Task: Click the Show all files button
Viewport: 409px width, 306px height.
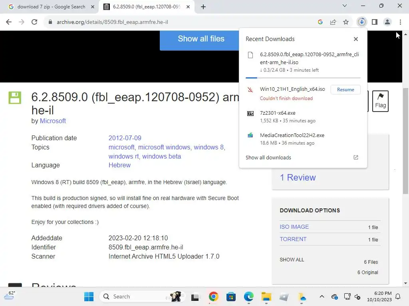Action: click(201, 39)
